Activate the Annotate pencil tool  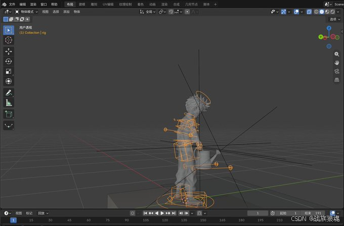9,93
